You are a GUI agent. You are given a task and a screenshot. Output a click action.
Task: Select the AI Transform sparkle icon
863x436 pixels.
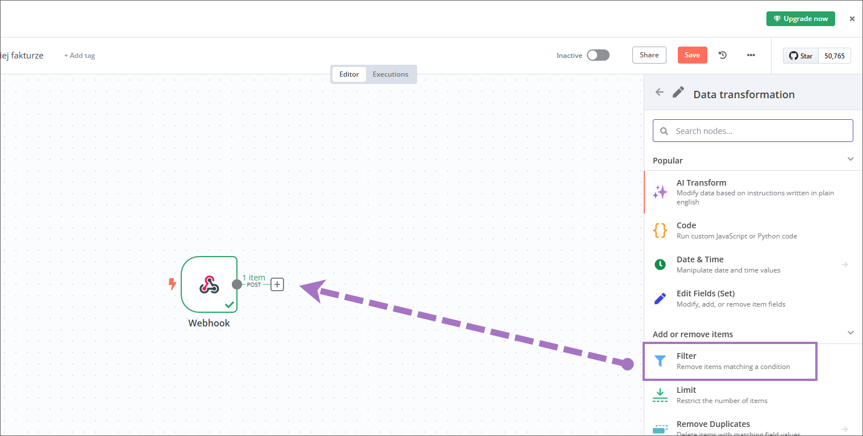(660, 192)
